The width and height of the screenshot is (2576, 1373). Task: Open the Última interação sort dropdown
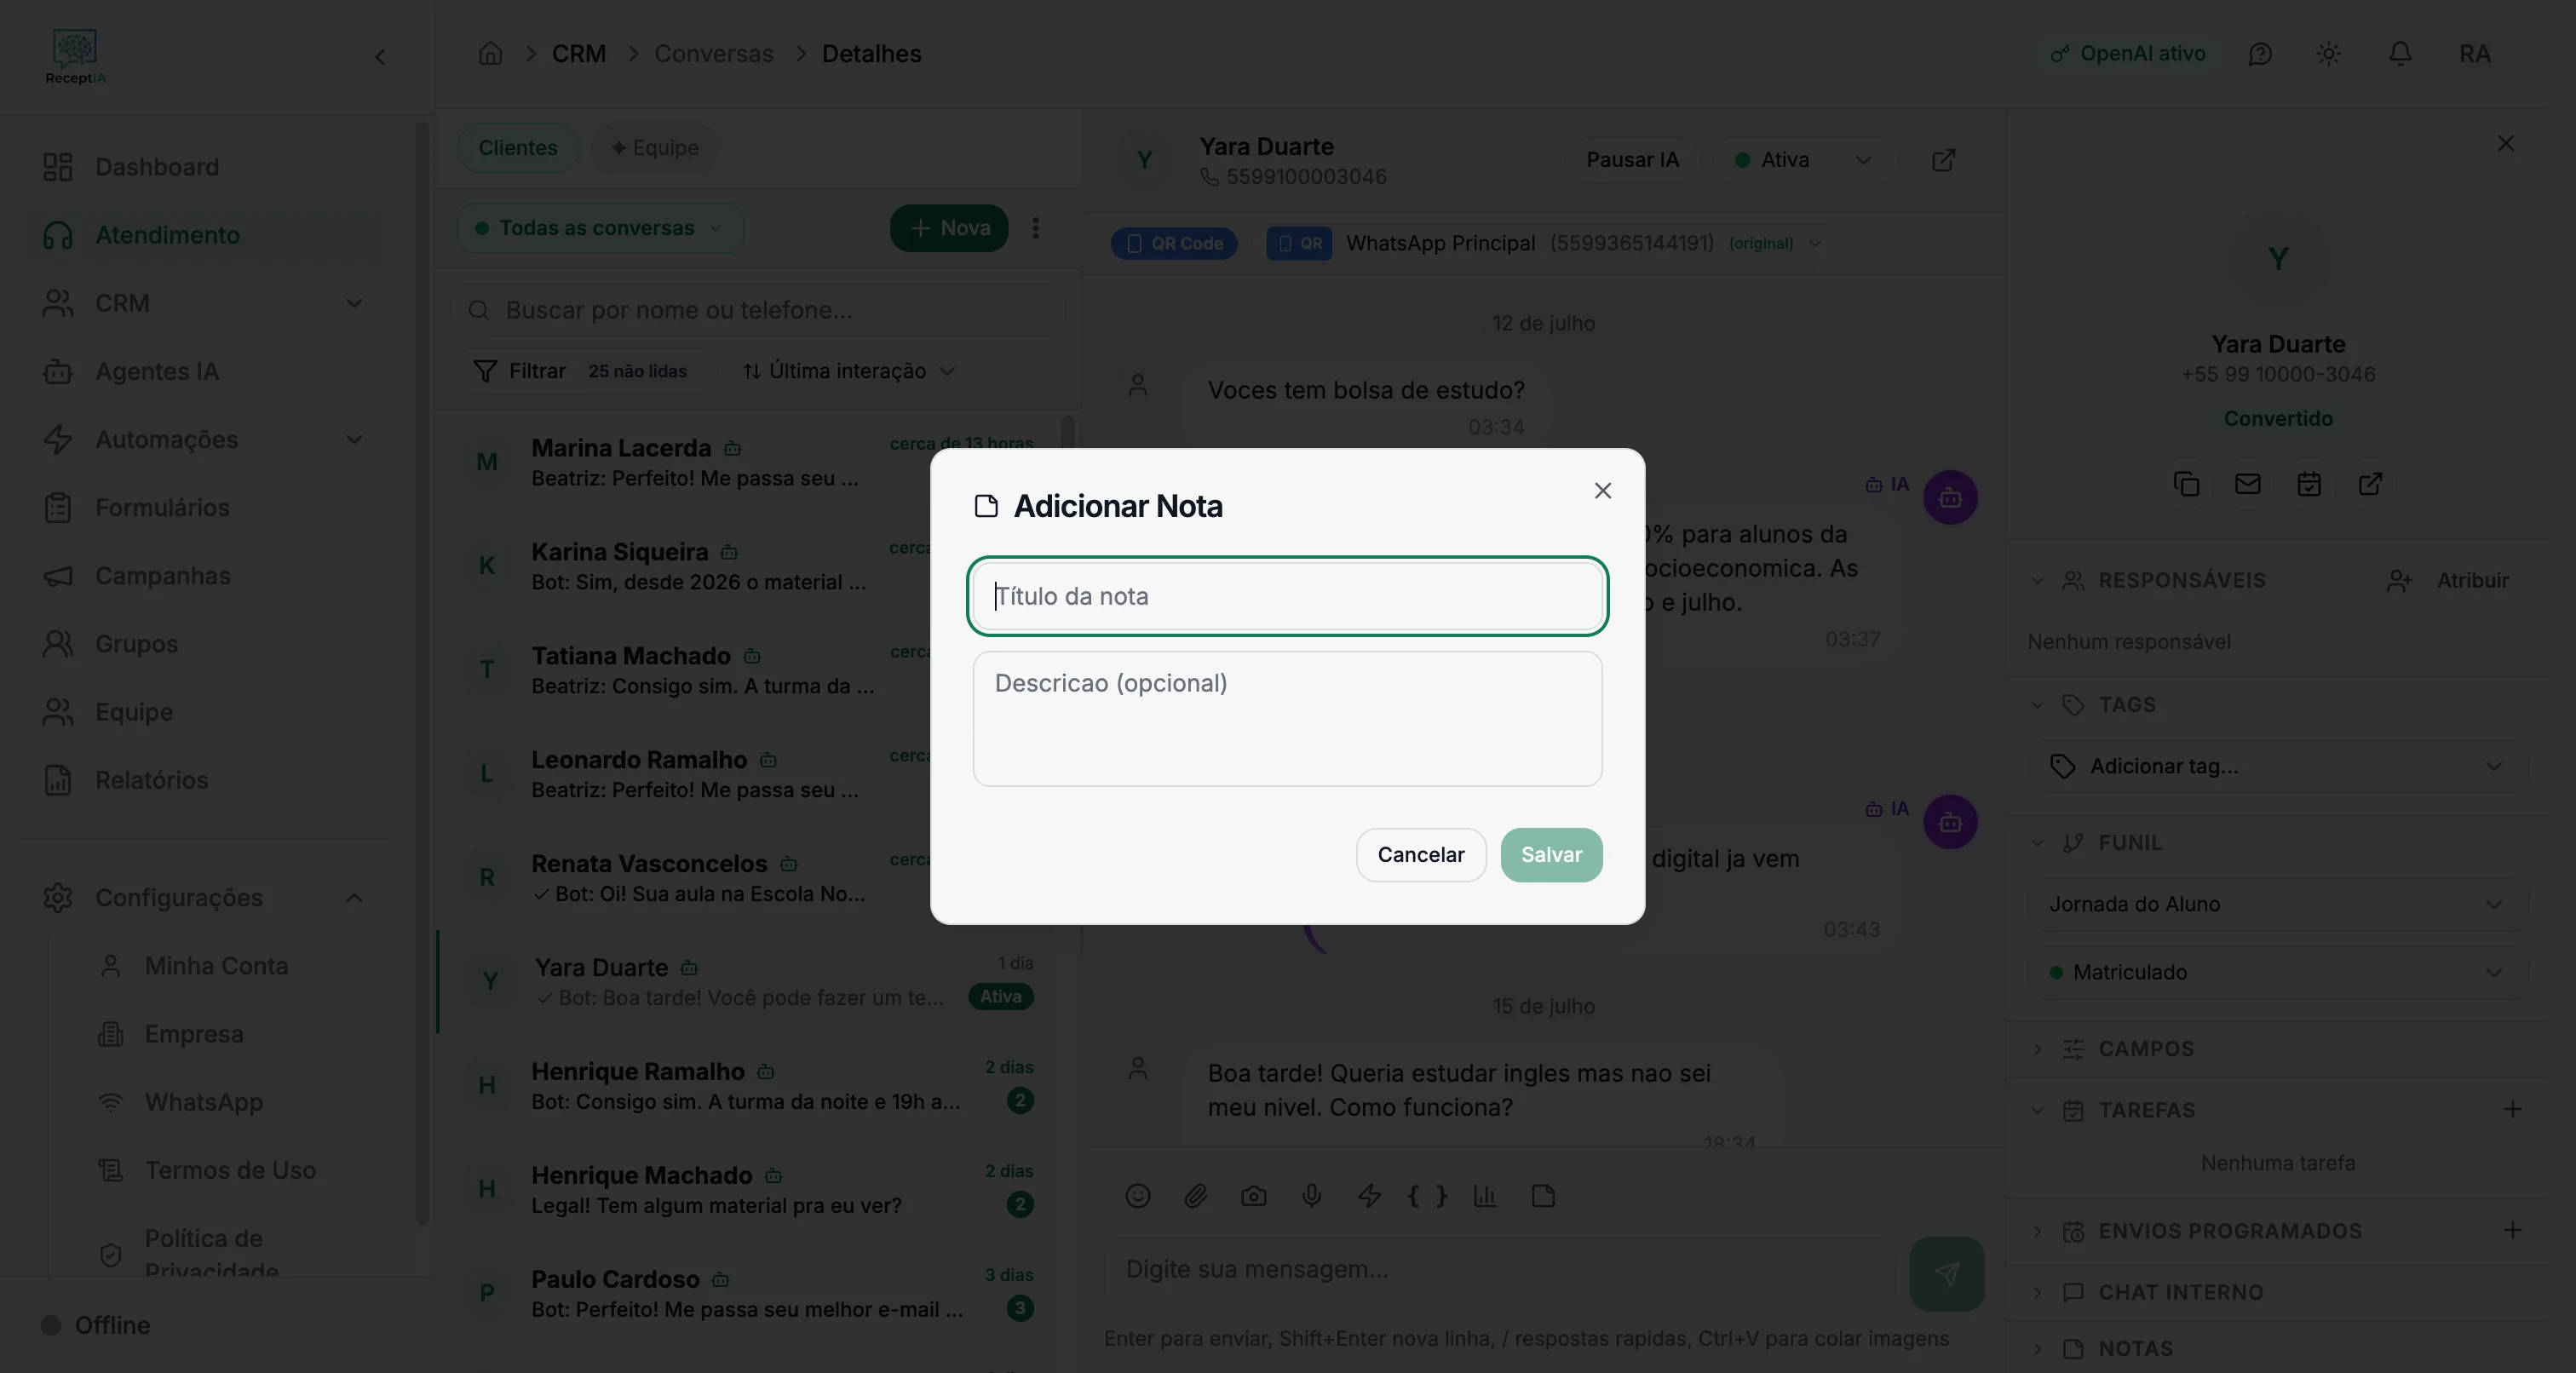pyautogui.click(x=848, y=371)
